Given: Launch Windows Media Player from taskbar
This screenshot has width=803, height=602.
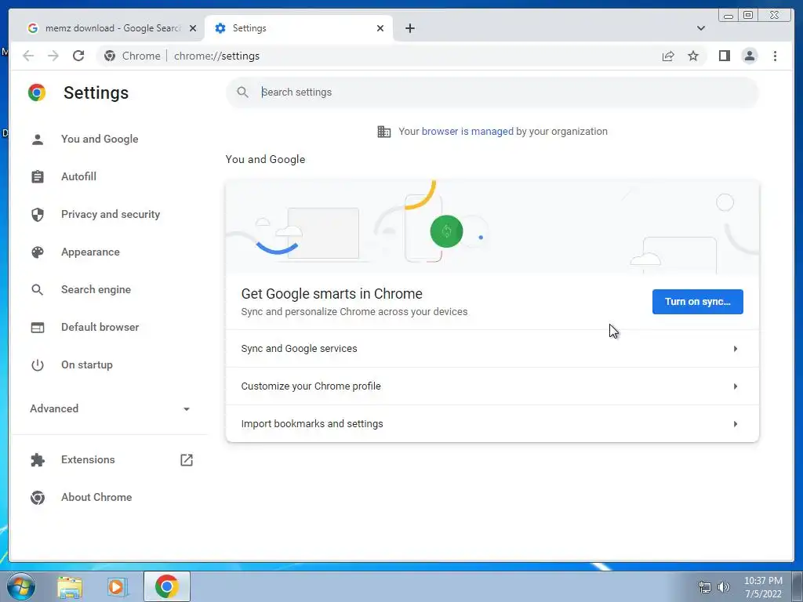Looking at the screenshot, I should (x=116, y=586).
